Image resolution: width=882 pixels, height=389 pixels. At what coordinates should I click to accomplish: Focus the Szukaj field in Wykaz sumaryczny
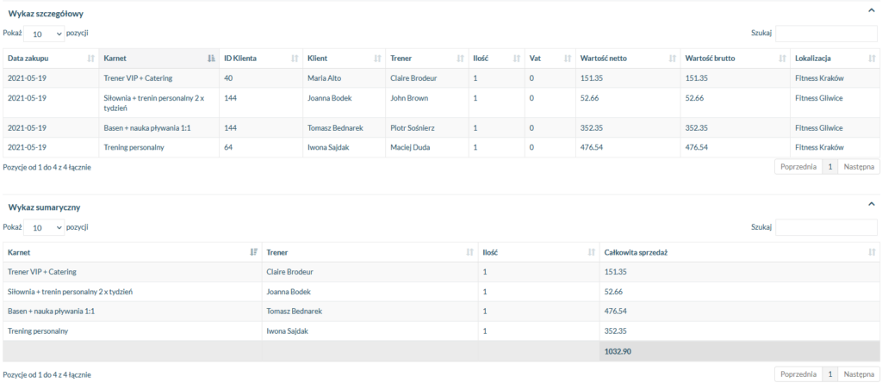[x=825, y=228]
